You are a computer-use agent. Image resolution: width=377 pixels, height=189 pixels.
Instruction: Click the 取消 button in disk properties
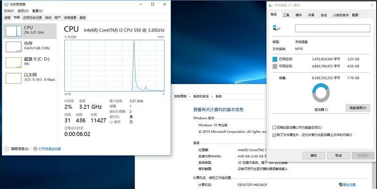[x=338, y=155]
